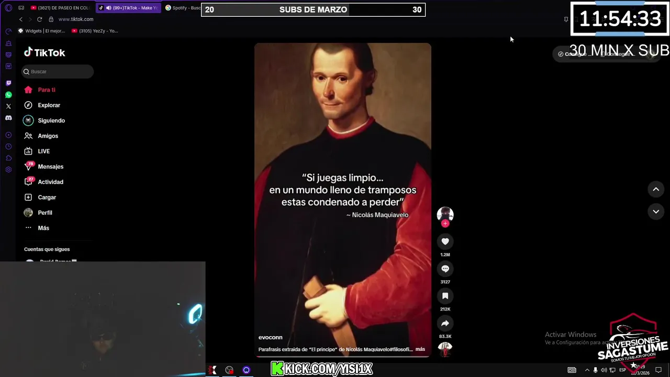Click the Opera GX logo menu icon
This screenshot has height=377, width=670.
pos(8,8)
